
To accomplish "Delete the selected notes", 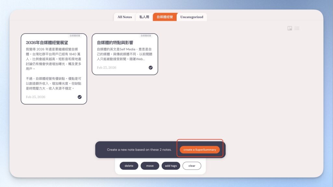I will click(129, 166).
